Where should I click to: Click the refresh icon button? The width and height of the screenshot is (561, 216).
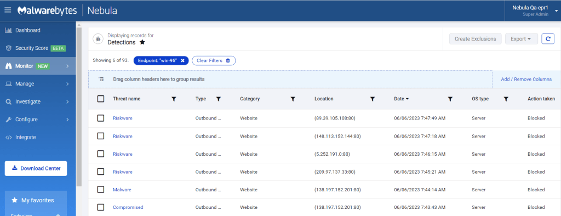[x=548, y=39]
